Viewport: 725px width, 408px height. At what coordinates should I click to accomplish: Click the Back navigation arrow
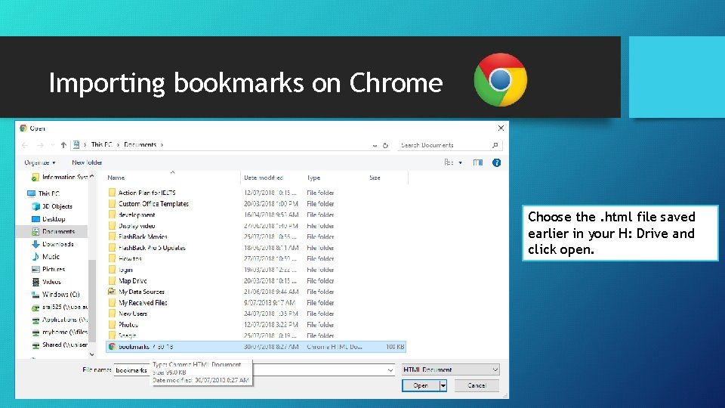click(x=25, y=145)
